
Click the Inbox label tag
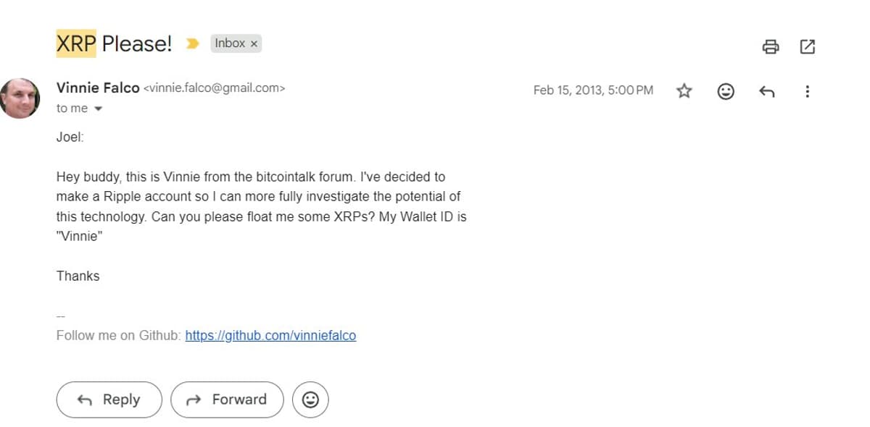pyautogui.click(x=228, y=43)
